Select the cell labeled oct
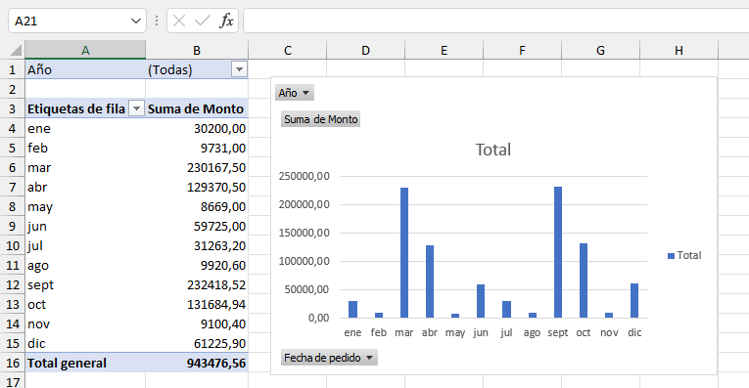The width and height of the screenshot is (749, 388). pos(85,304)
